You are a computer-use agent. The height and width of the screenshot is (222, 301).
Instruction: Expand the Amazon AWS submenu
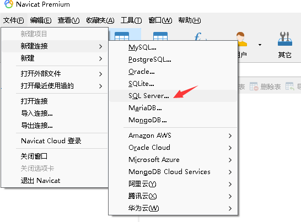pos(173,136)
